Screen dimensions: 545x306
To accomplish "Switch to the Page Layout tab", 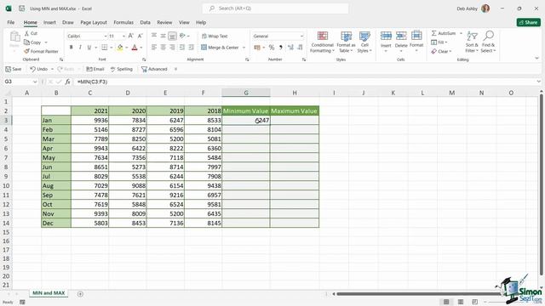I will (x=94, y=22).
